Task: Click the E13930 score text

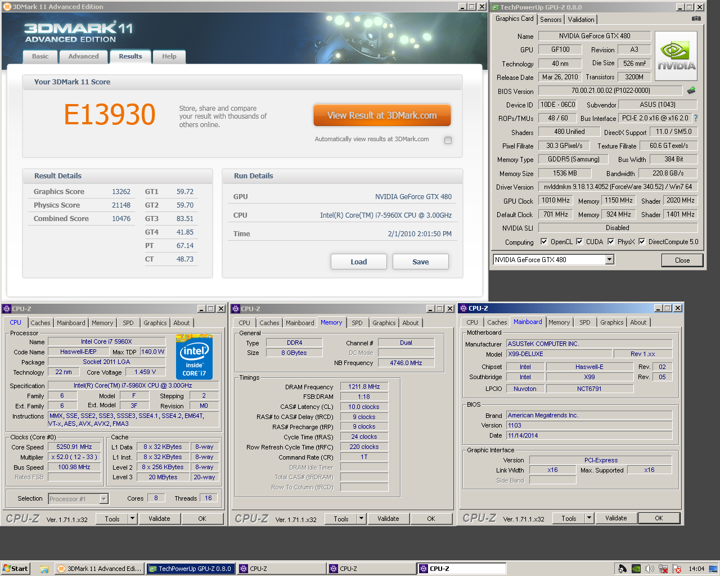Action: 110,115
